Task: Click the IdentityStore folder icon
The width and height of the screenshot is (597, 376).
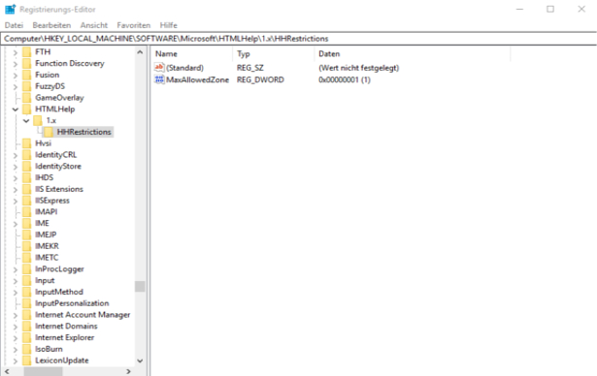Action: click(x=26, y=166)
